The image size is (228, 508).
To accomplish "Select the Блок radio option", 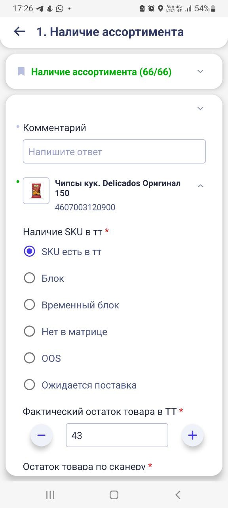I will [44, 278].
